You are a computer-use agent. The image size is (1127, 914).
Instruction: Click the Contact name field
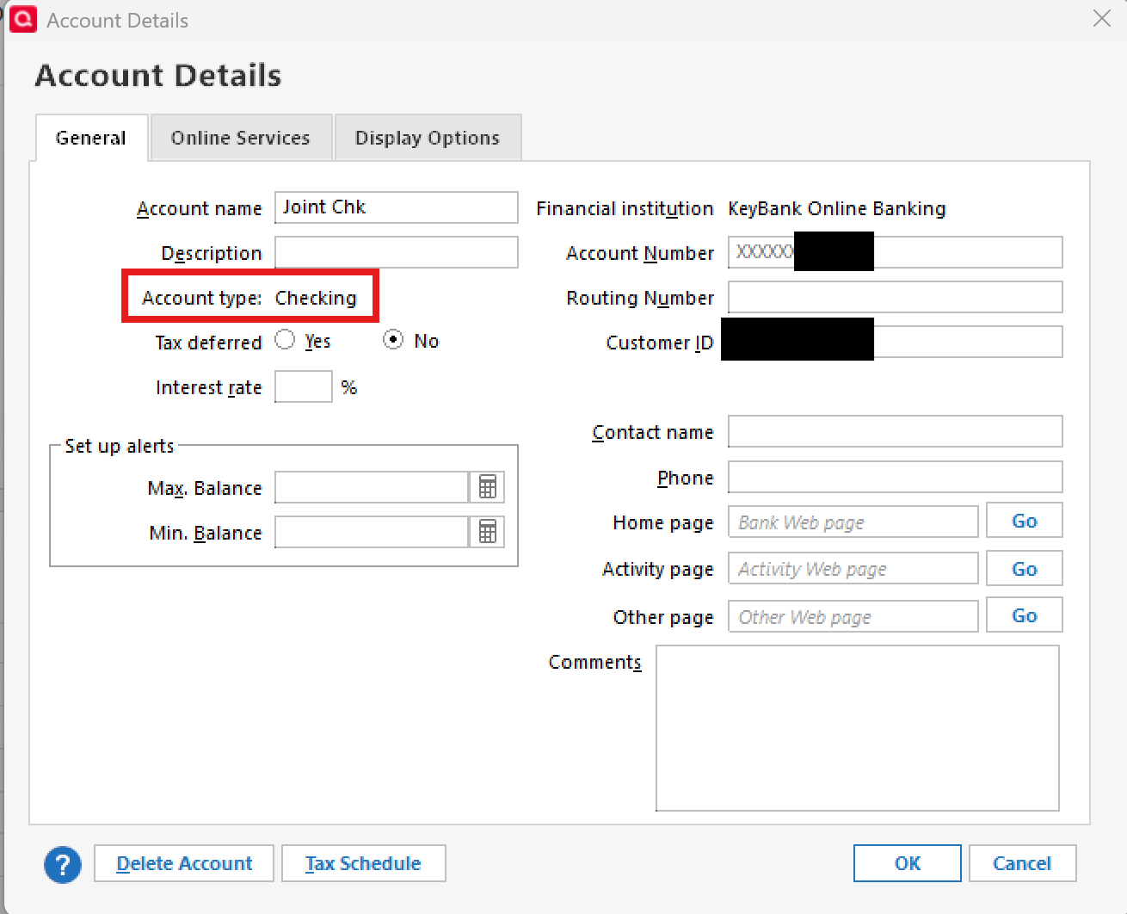(896, 431)
